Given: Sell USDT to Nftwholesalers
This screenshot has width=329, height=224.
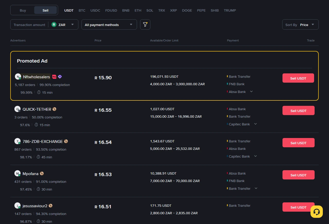Looking at the screenshot, I should click(298, 78).
